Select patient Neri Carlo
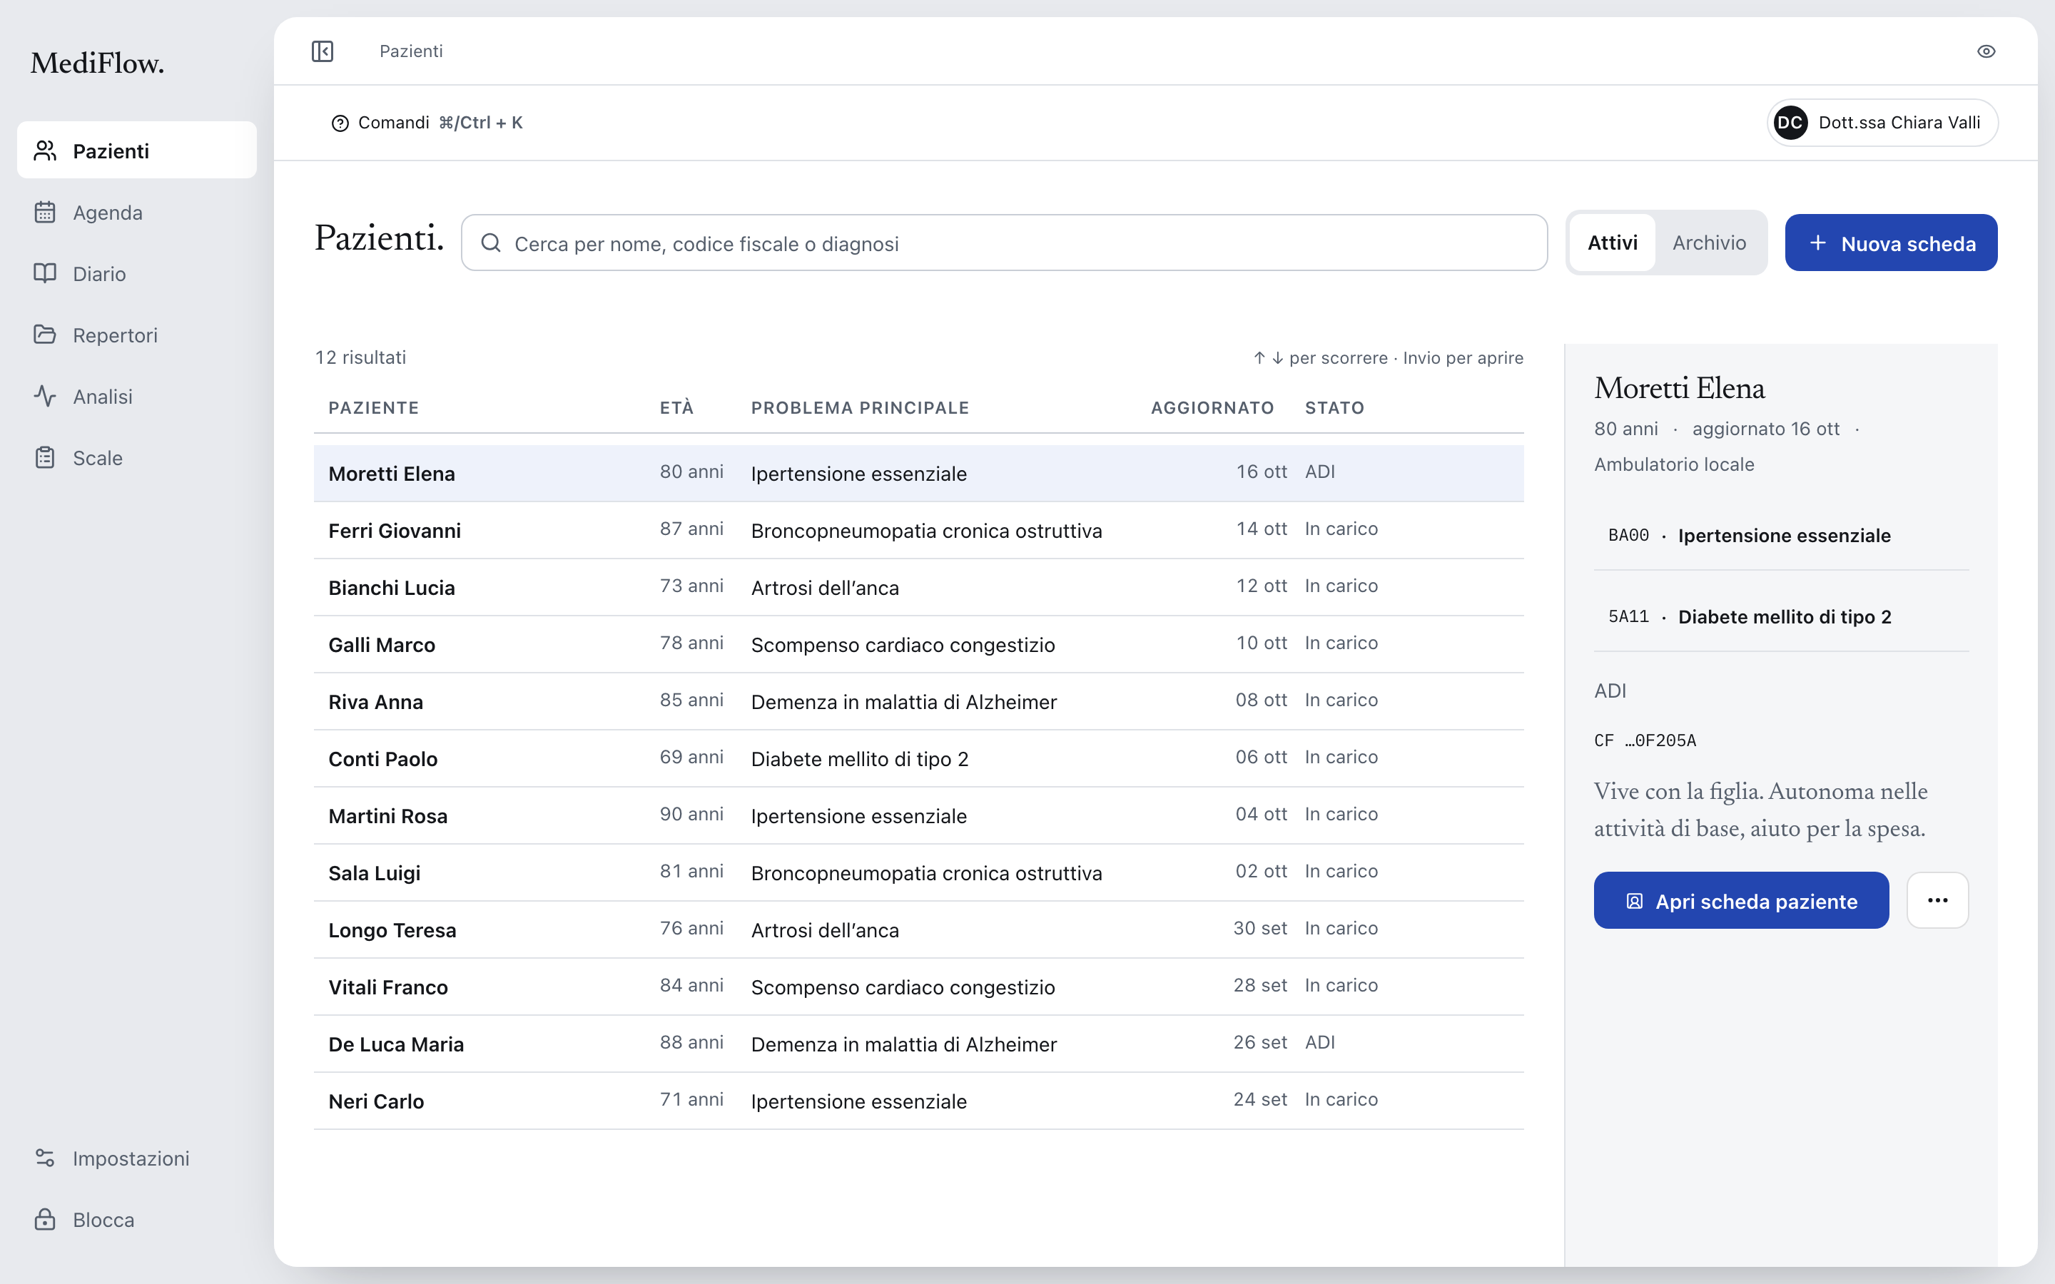The image size is (2055, 1284). click(919, 1101)
